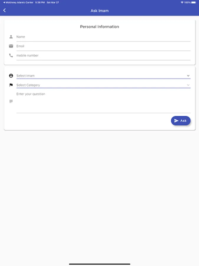This screenshot has height=266, width=199.
Task: Focus the Email input field
Action: click(x=103, y=46)
